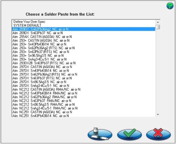176x144 pixels.
Task: Select Aim 297DX Sn62Pb36Ag2 (RTS) row
Action: point(84,74)
